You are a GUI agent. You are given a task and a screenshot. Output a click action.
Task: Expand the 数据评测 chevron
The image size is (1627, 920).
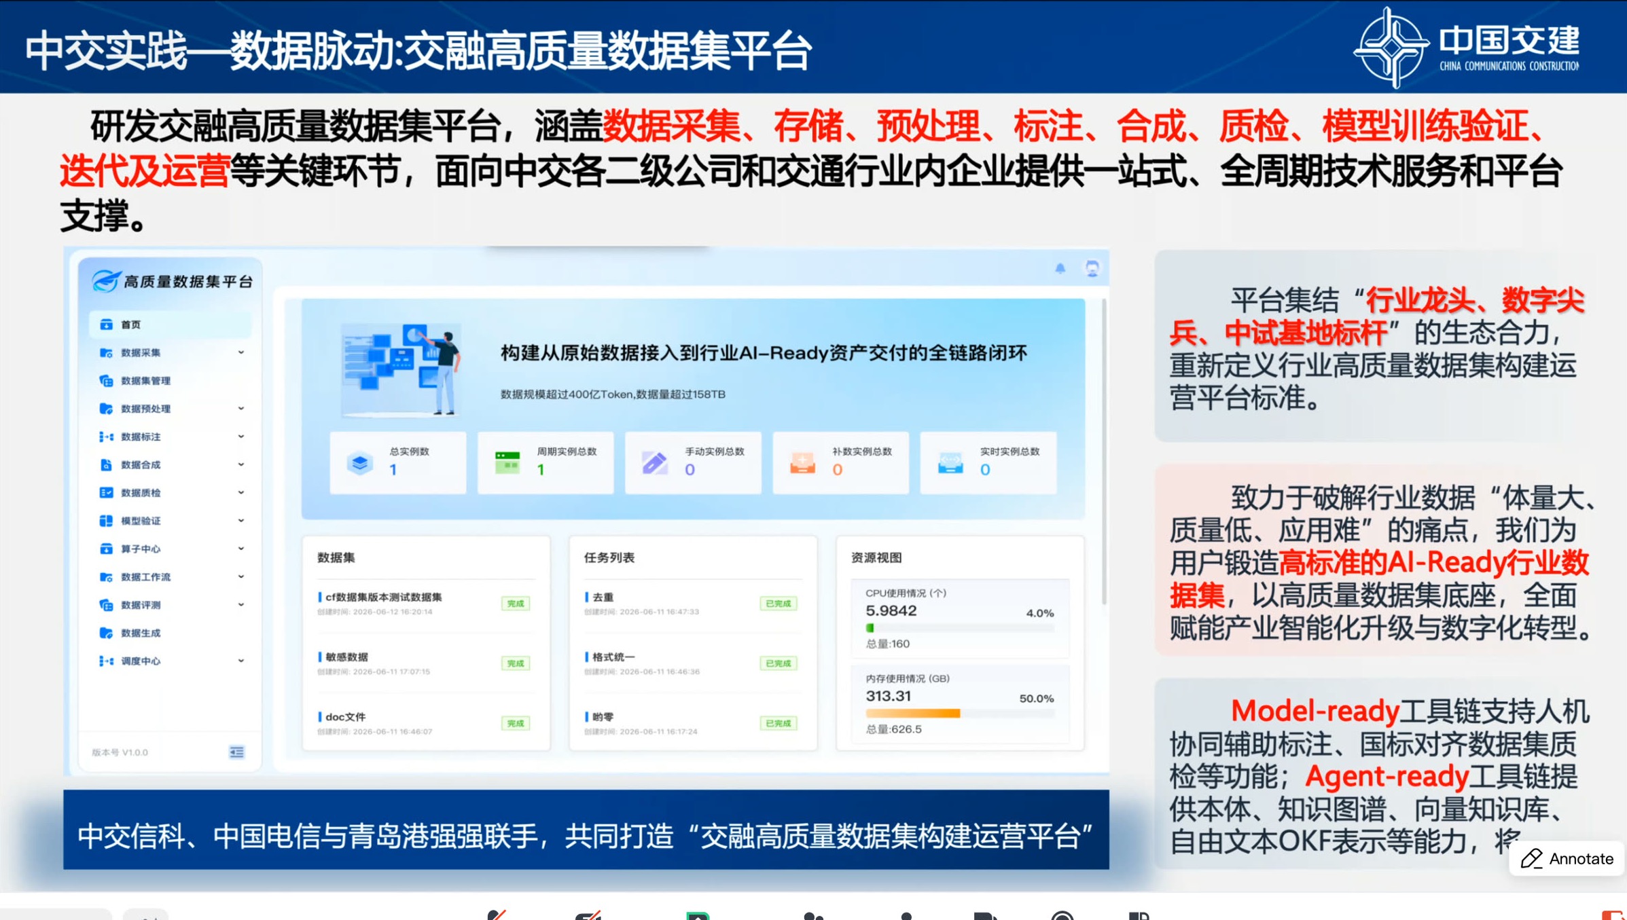(240, 605)
